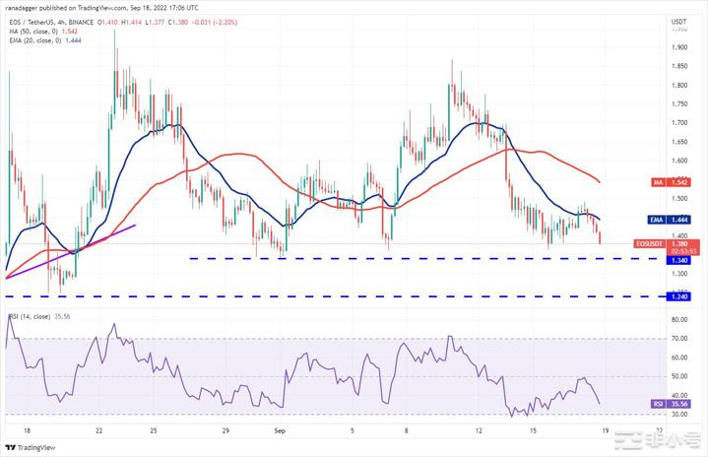Screen dimensions: 708x457
Task: Click the 1.900 price level on the axis
Action: pos(679,47)
